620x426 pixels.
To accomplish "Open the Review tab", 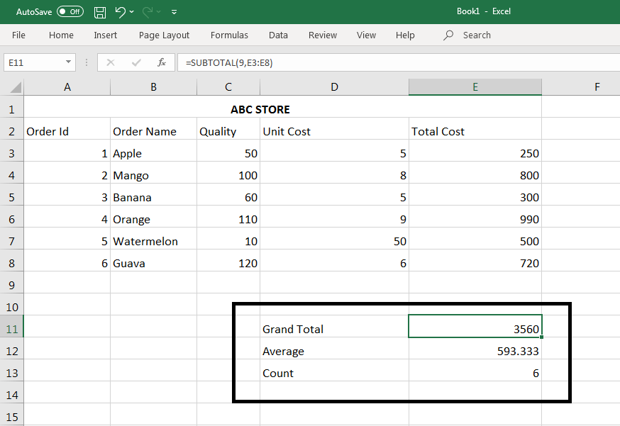I will [322, 35].
